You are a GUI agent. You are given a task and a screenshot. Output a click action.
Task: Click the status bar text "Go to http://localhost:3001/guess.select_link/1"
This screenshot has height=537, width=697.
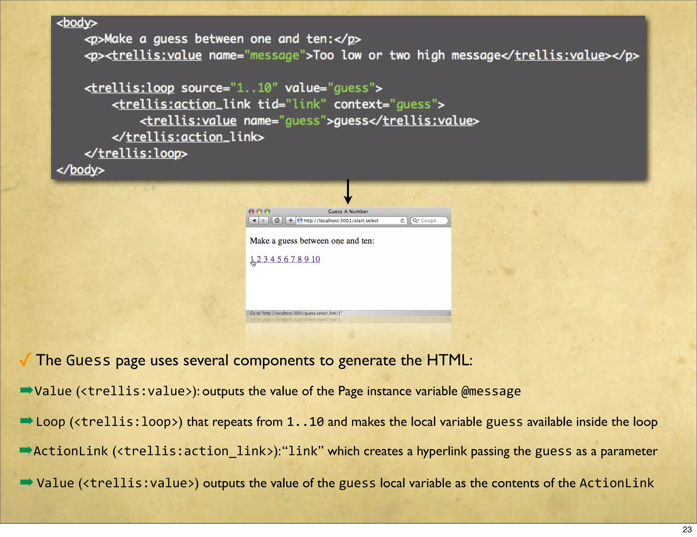point(296,313)
